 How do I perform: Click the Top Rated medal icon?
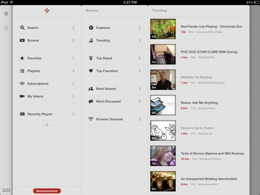[x=90, y=58]
